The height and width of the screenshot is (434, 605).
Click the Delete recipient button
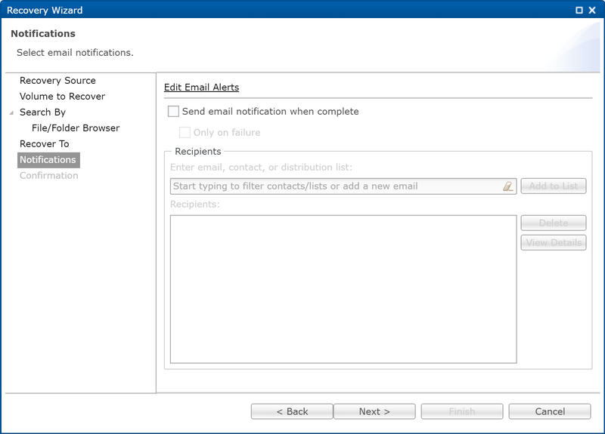[554, 223]
